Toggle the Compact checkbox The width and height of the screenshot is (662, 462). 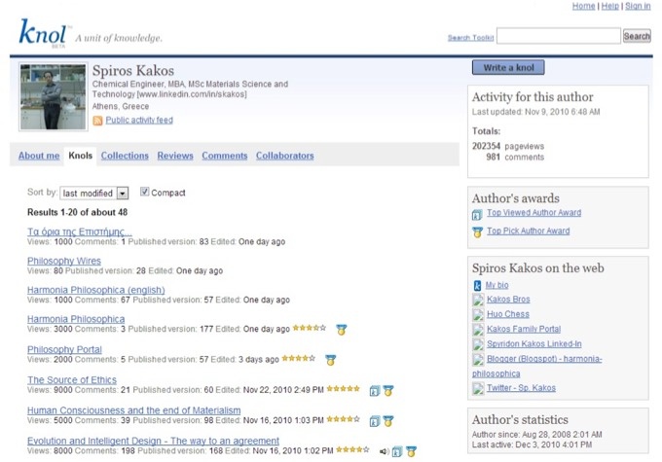pyautogui.click(x=145, y=193)
